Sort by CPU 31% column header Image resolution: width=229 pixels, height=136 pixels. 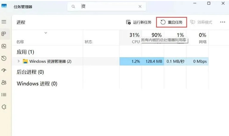tap(131, 38)
